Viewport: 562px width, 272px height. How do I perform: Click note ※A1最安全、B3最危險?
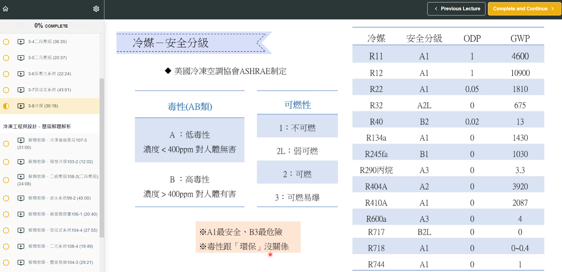pos(241,232)
